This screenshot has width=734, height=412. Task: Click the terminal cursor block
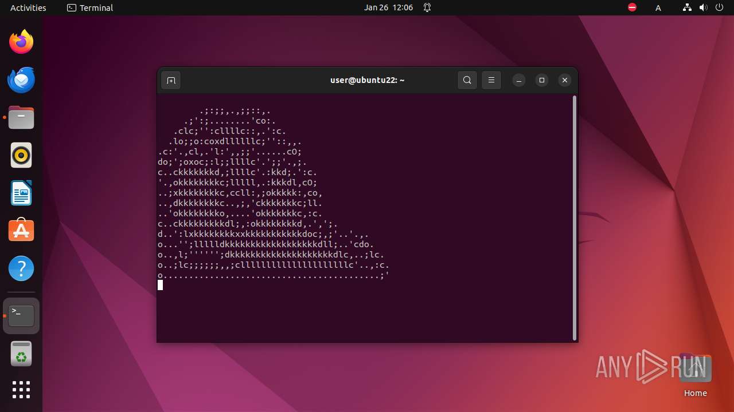(x=161, y=285)
